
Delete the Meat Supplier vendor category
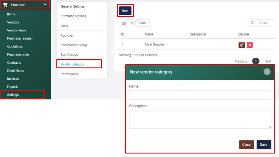pyautogui.click(x=250, y=45)
